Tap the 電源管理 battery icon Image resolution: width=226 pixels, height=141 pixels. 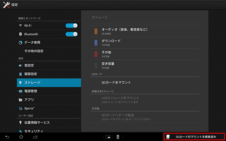tap(21, 91)
